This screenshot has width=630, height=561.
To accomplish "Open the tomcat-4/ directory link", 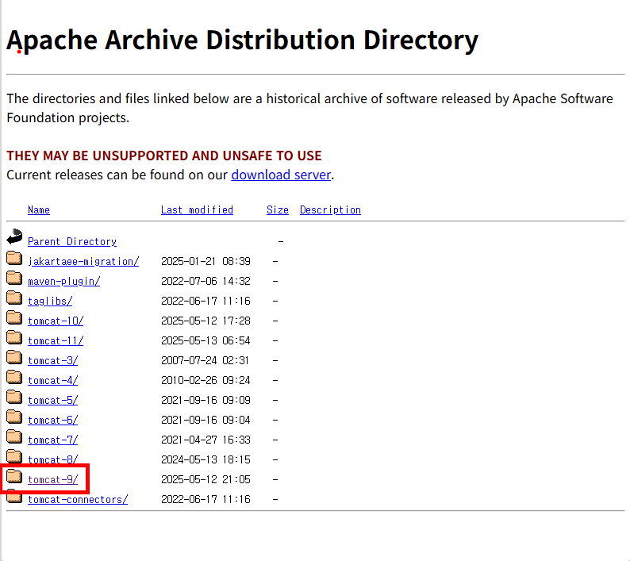I will click(52, 381).
